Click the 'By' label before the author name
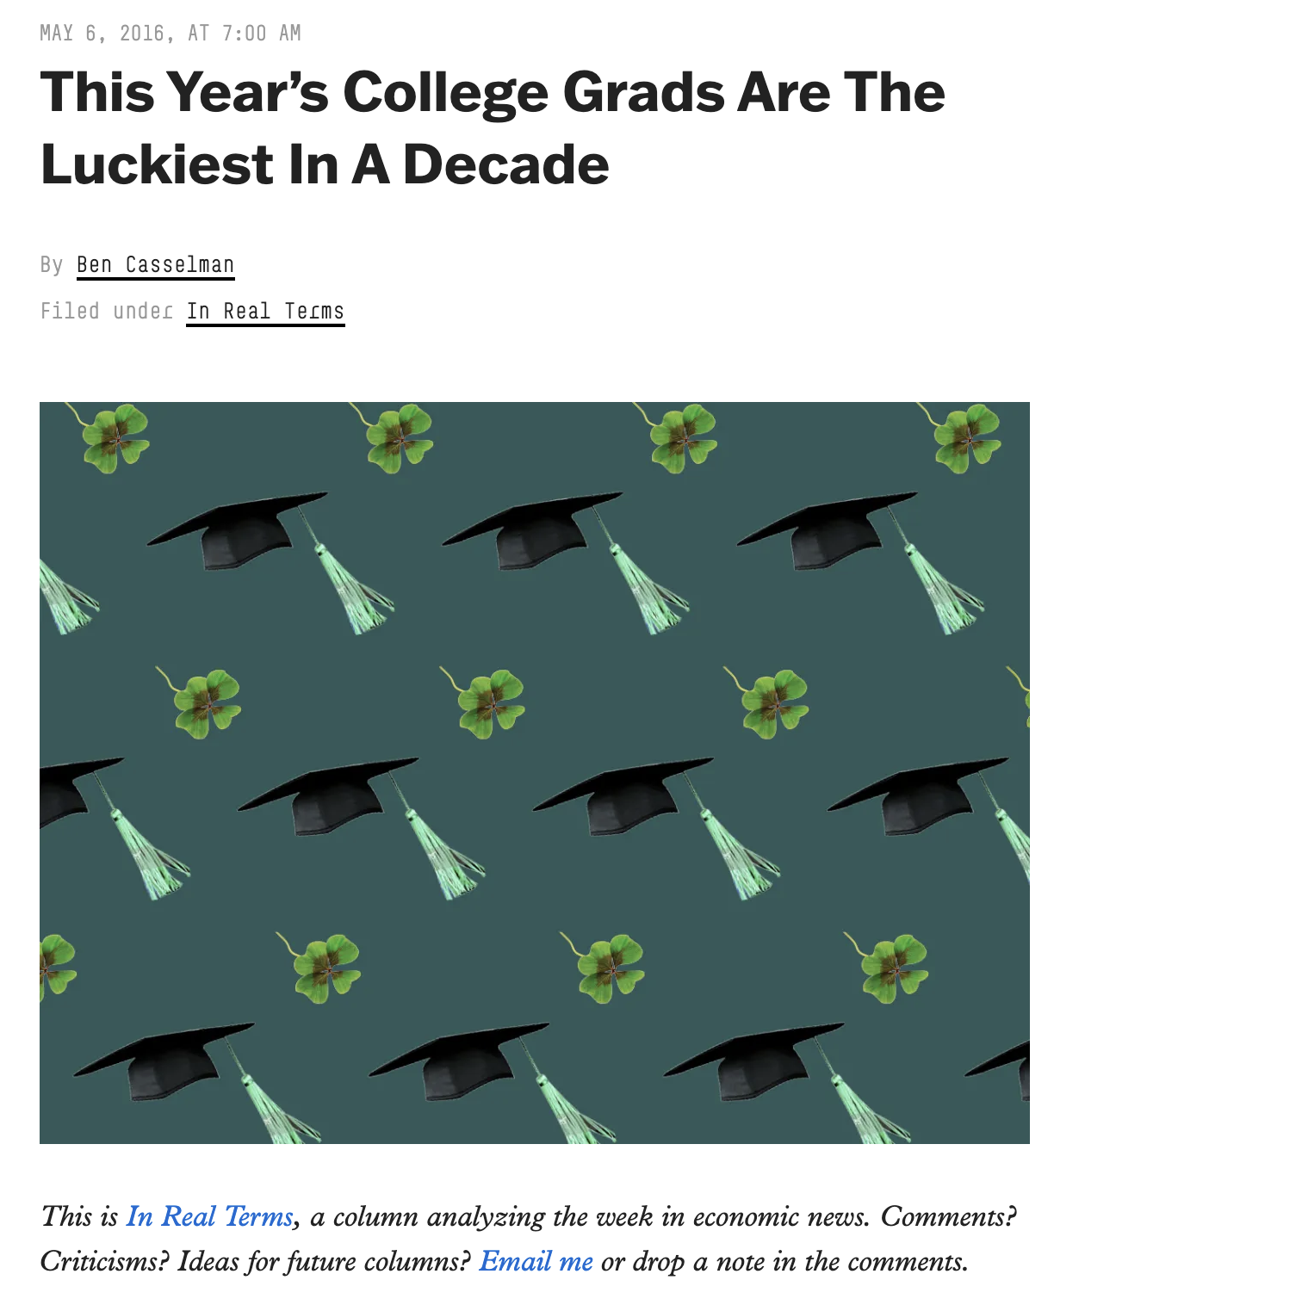The image size is (1302, 1305). [51, 264]
